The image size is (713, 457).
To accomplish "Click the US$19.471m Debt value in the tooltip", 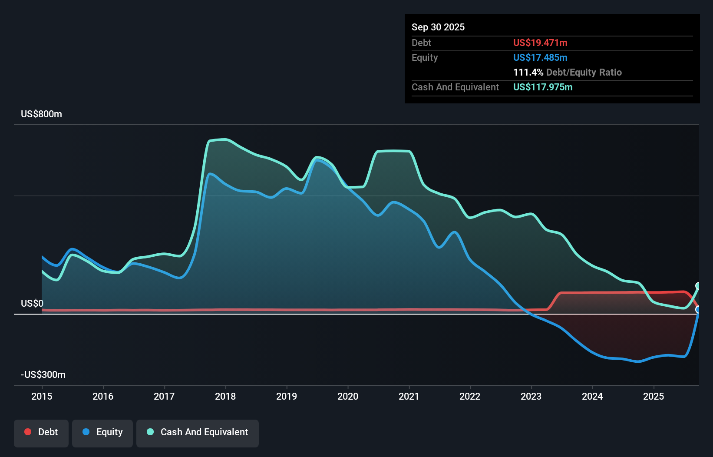I will 540,43.
